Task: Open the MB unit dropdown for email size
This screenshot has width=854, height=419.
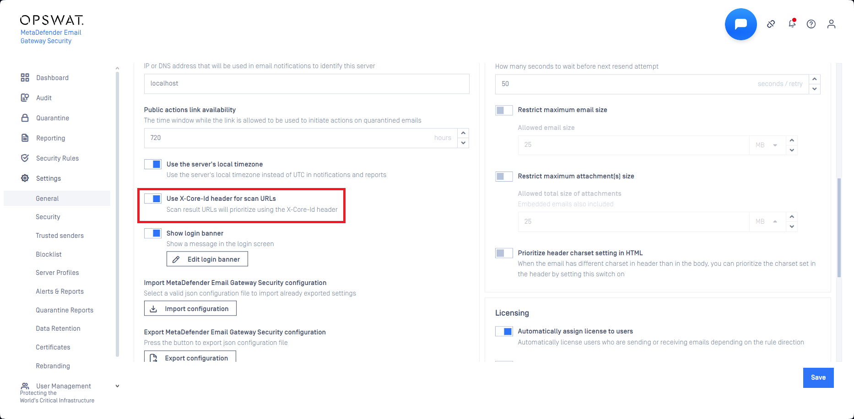Action: pos(767,145)
